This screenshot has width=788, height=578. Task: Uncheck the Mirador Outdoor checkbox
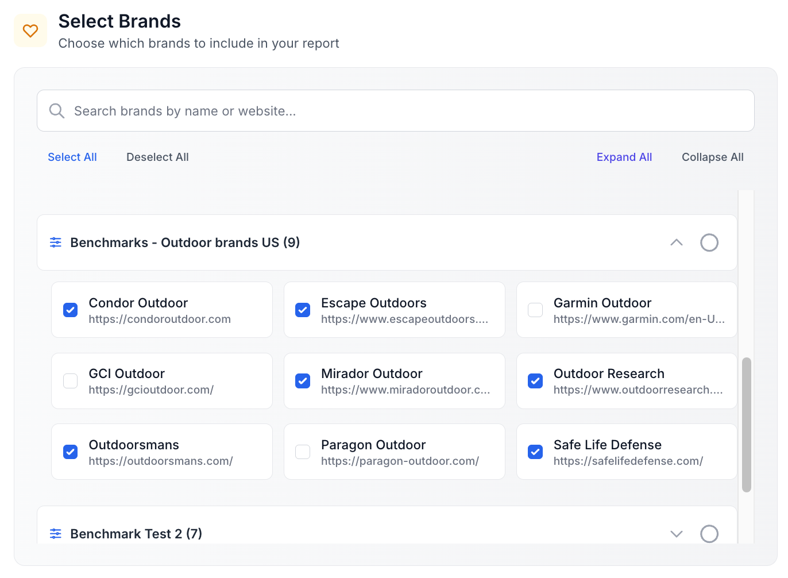pos(303,381)
